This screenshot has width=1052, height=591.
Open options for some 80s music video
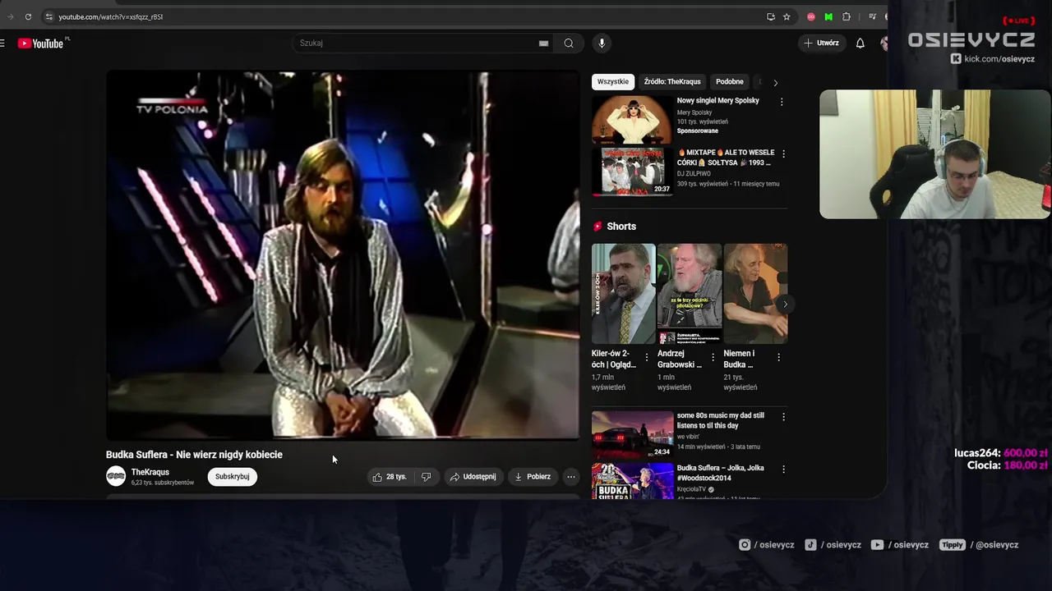coord(783,417)
